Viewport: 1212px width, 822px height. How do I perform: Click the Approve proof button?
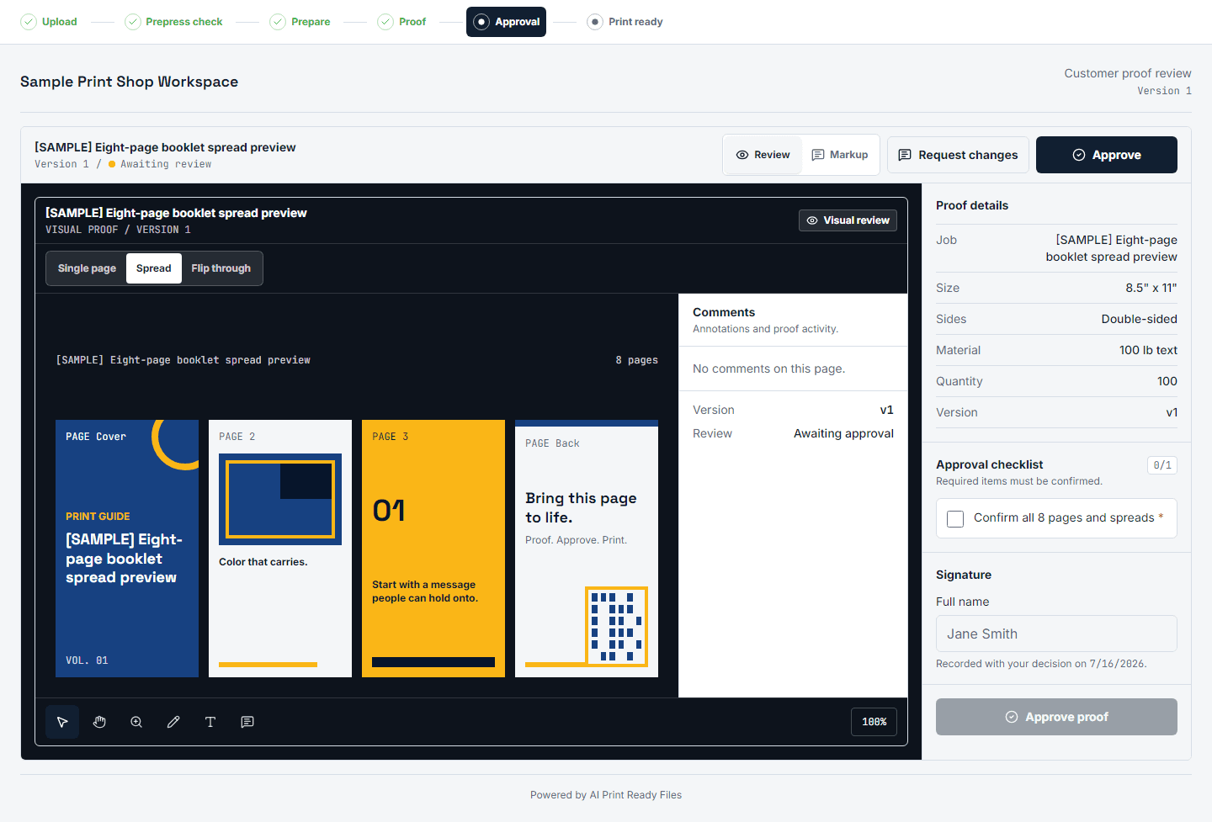coord(1056,717)
